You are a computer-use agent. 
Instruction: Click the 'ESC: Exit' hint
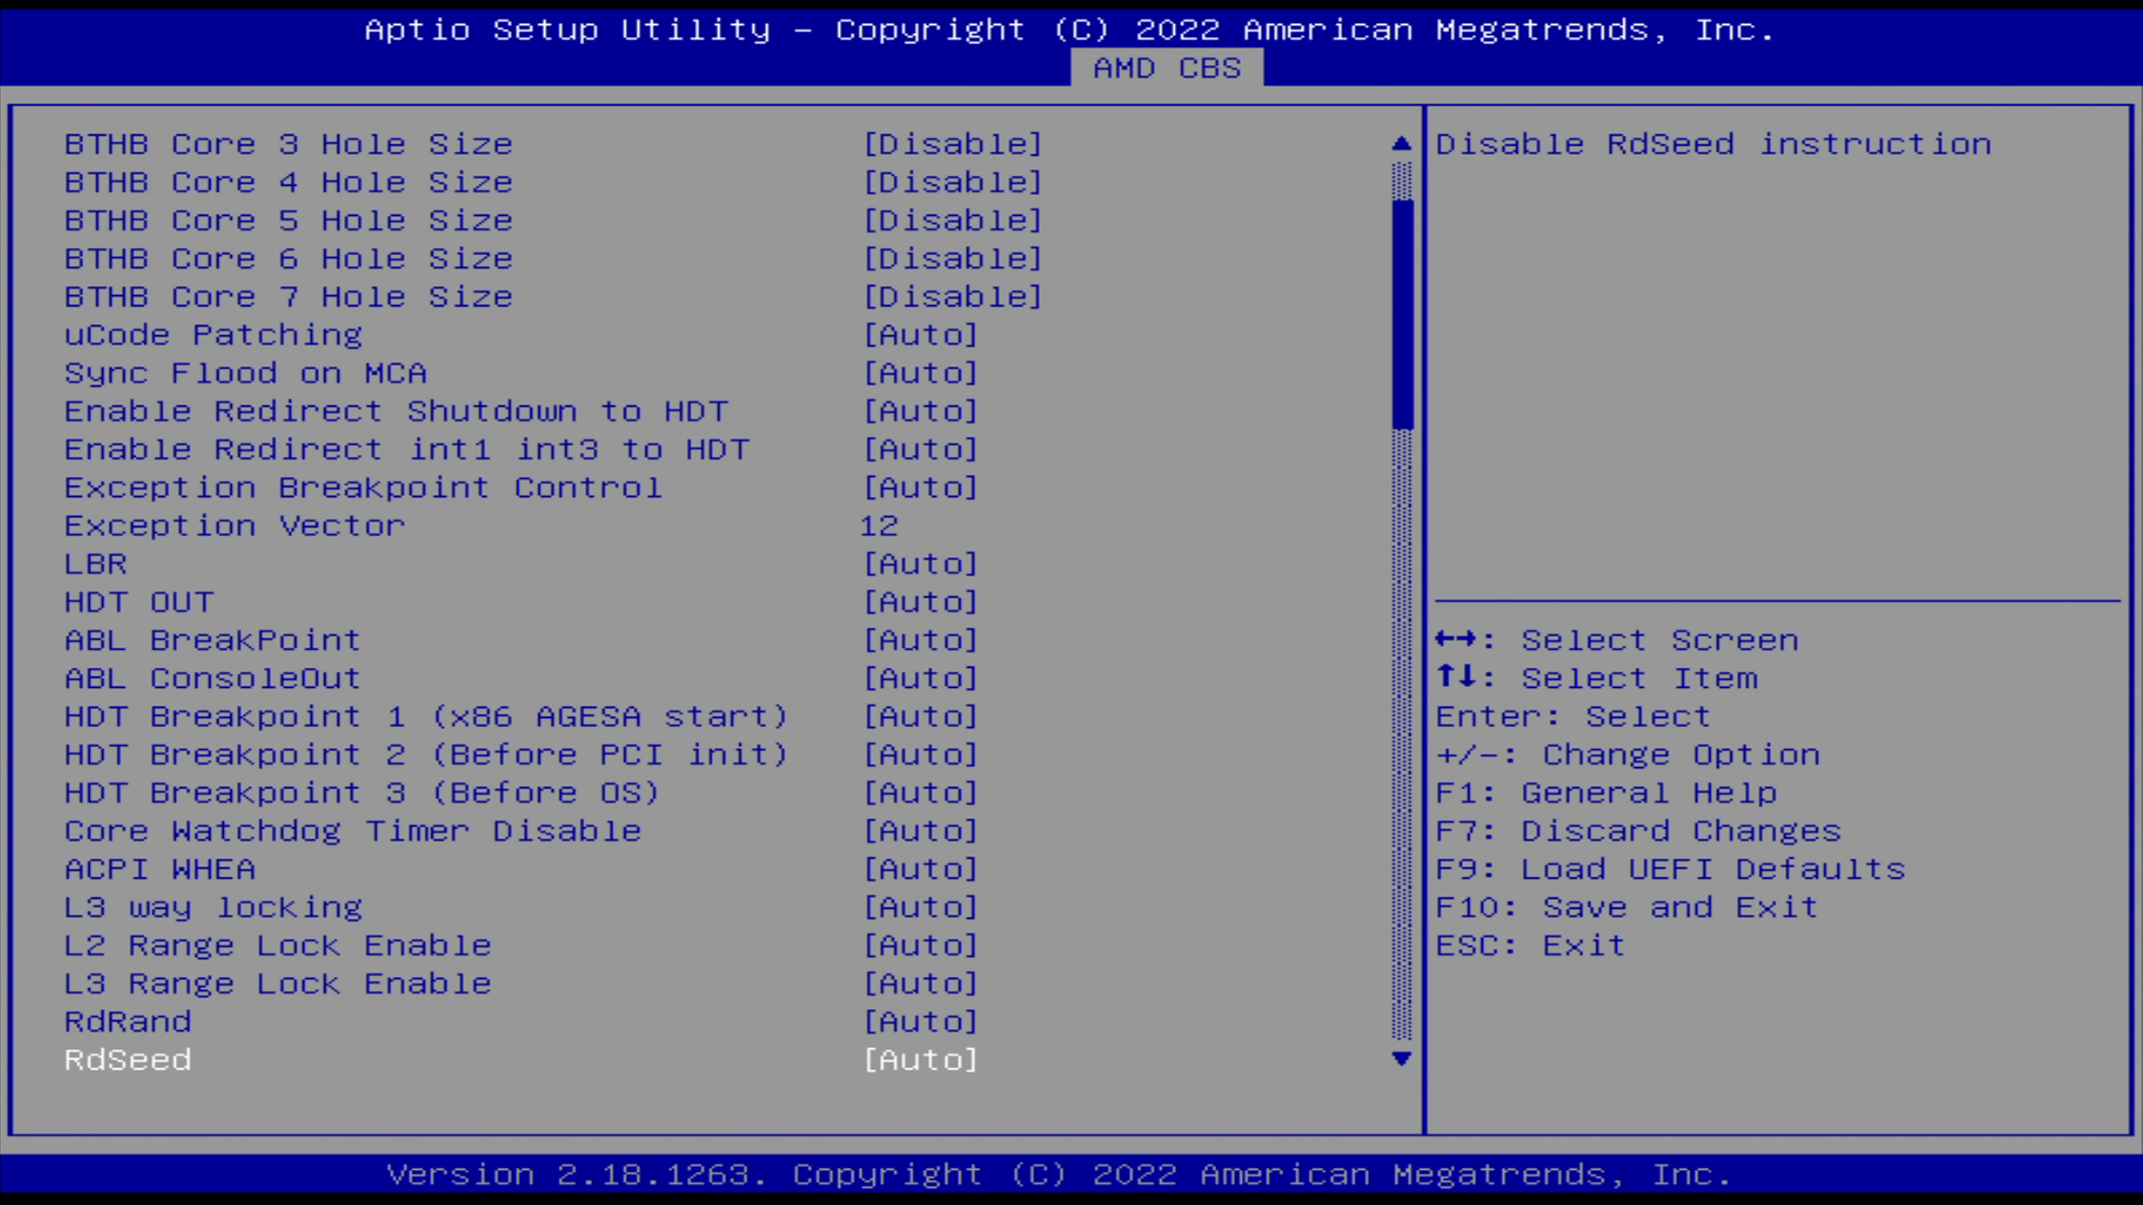[1531, 946]
